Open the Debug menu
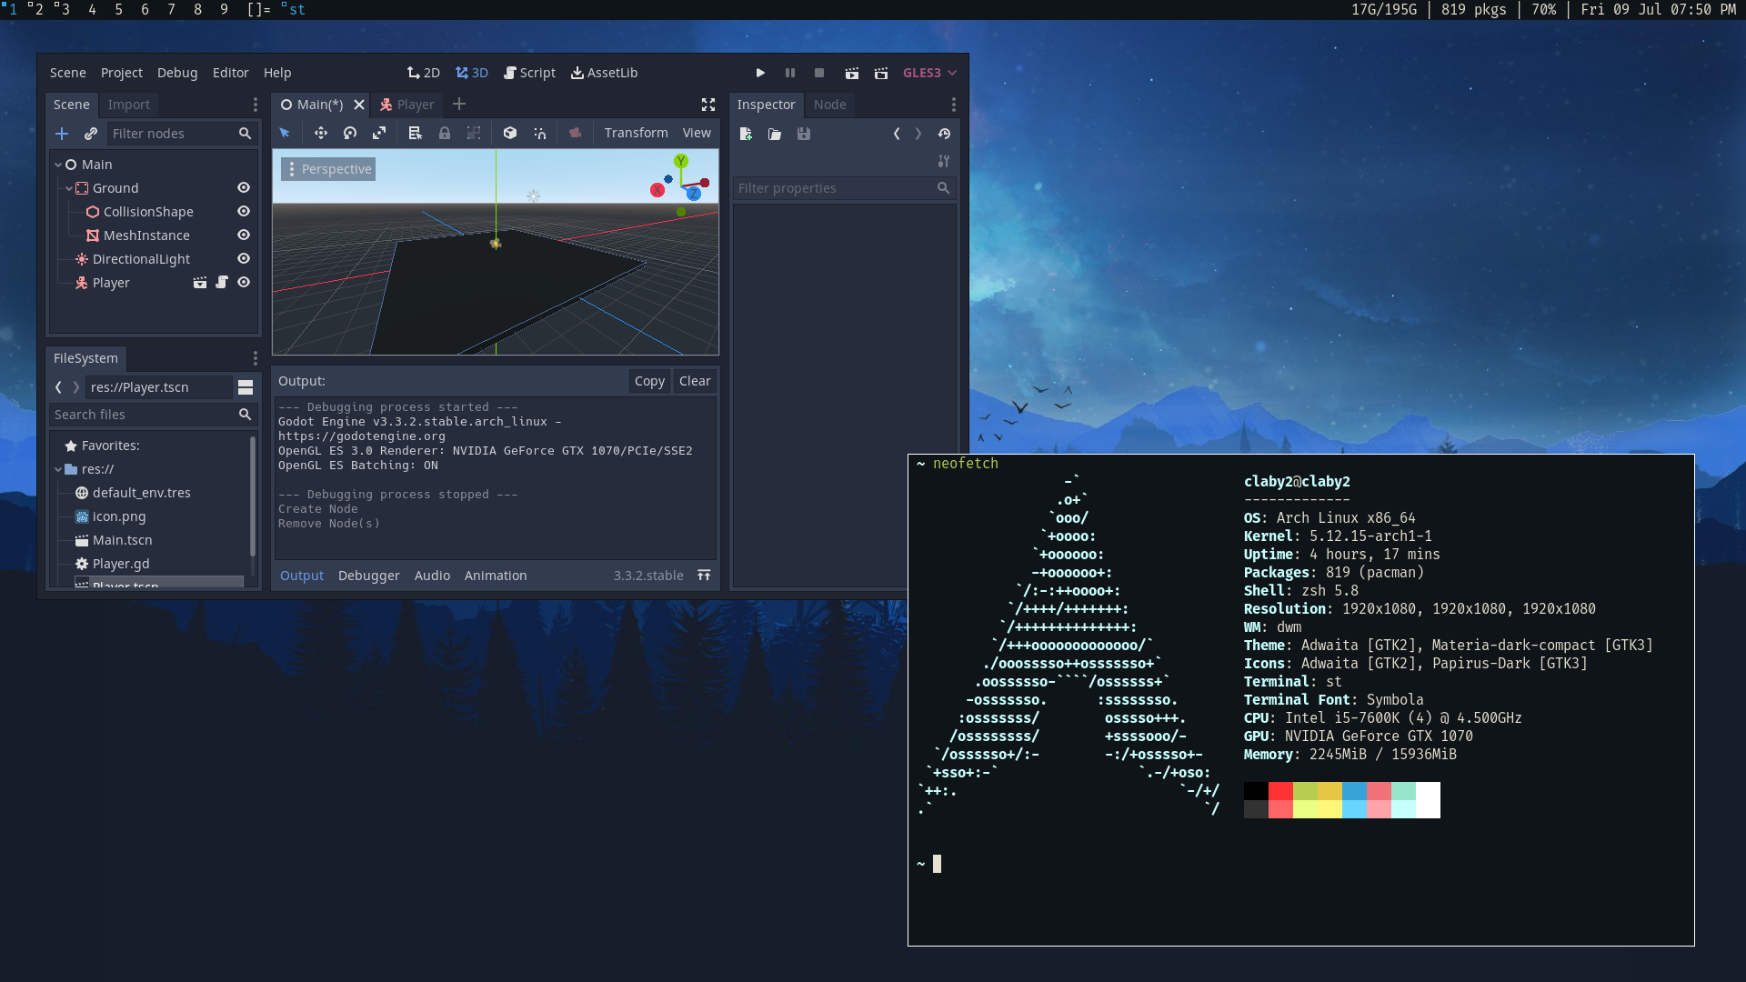Screen dimensions: 1746x982 tap(177, 73)
